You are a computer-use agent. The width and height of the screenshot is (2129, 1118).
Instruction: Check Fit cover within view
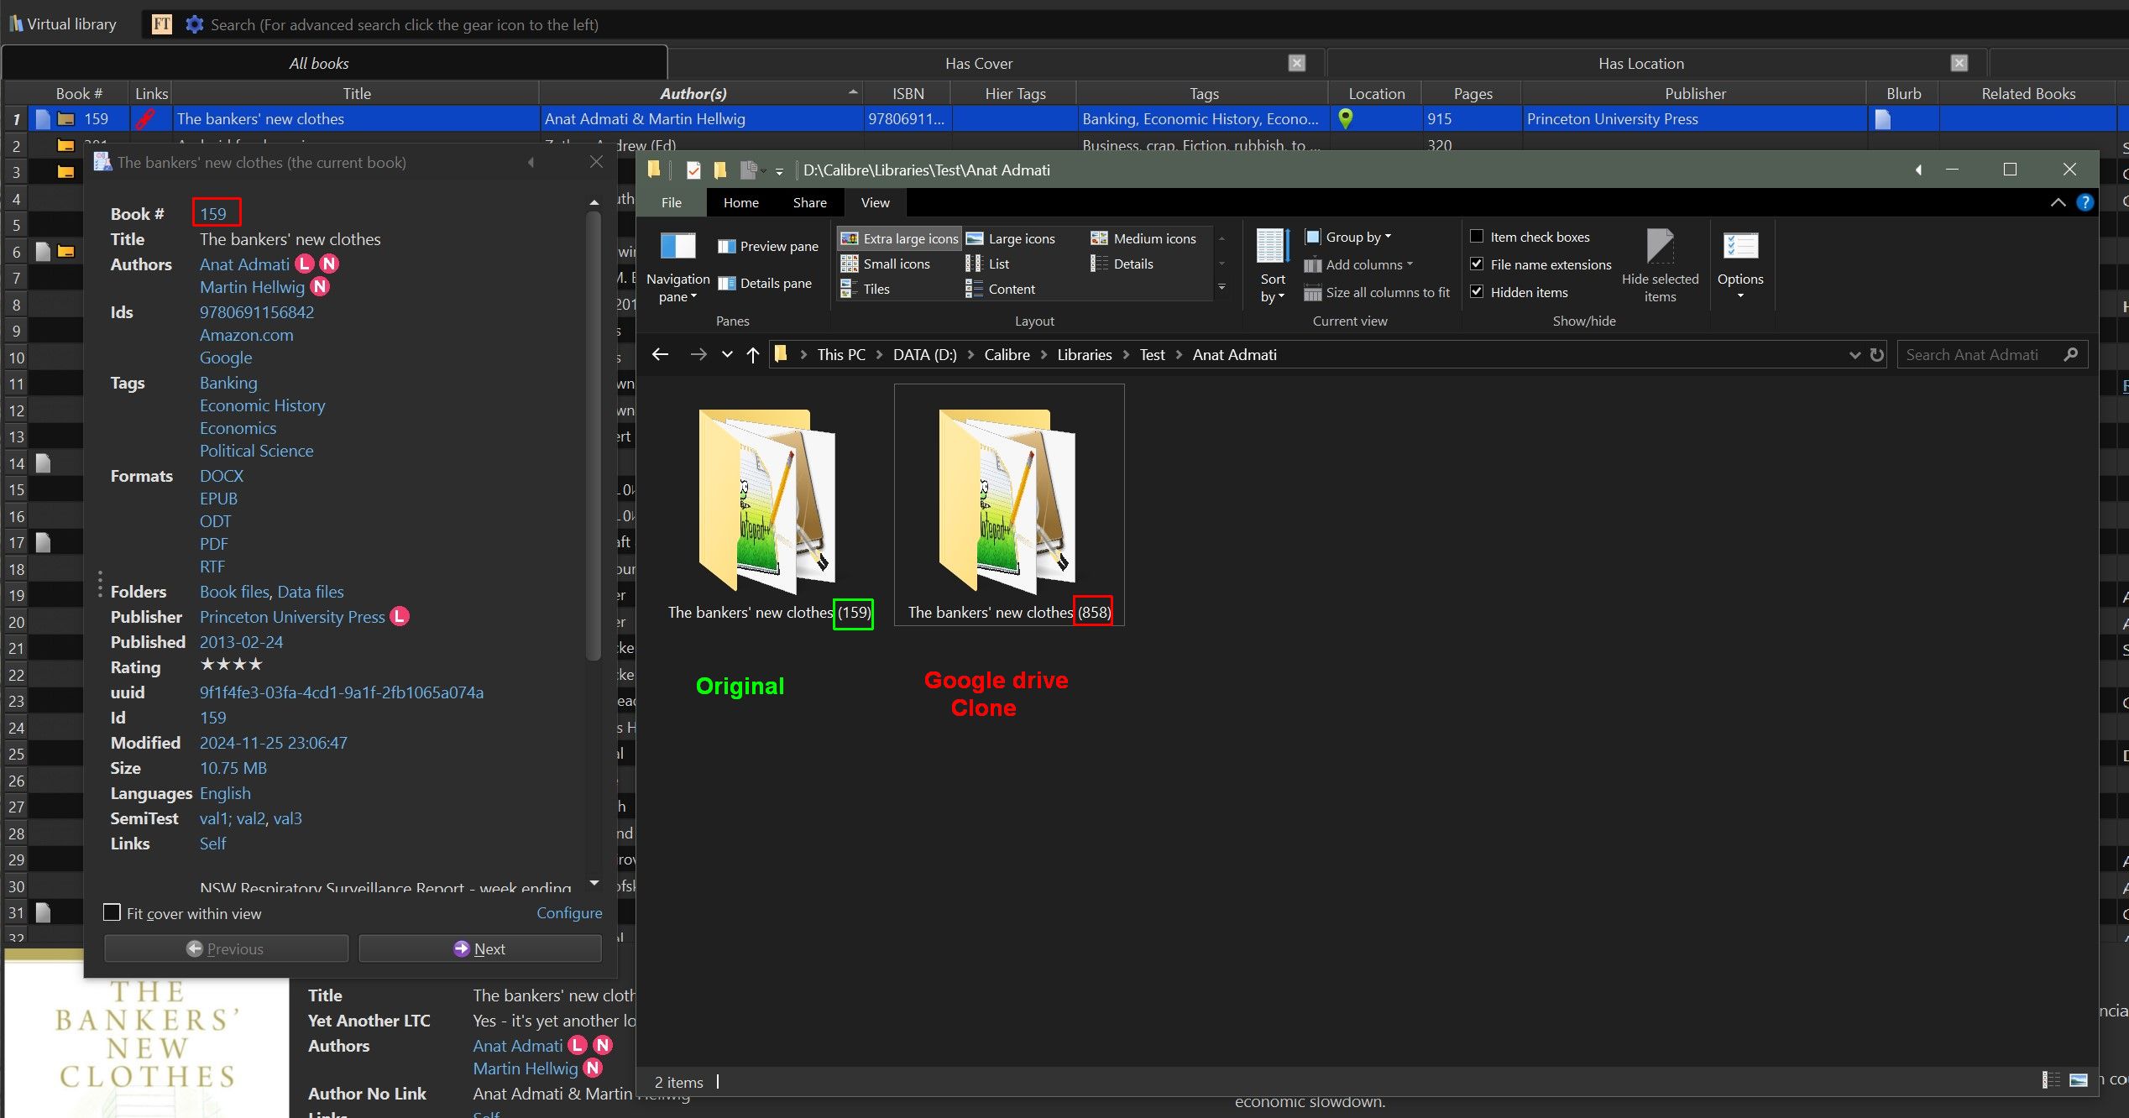click(x=112, y=912)
